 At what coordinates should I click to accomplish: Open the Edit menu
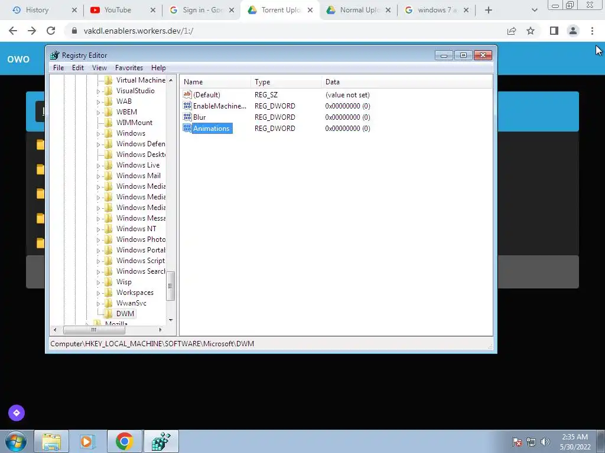78,68
